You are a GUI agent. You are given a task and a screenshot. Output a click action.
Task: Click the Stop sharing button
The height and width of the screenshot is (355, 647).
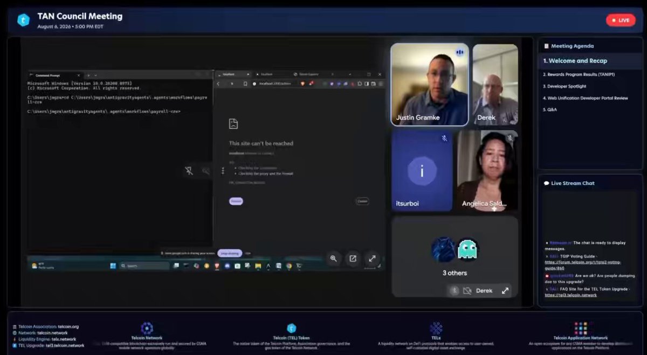coord(230,253)
